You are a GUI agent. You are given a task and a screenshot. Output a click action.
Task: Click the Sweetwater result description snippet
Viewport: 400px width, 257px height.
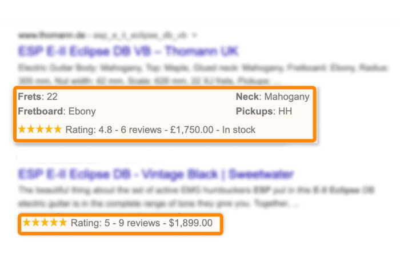pyautogui.click(x=160, y=195)
